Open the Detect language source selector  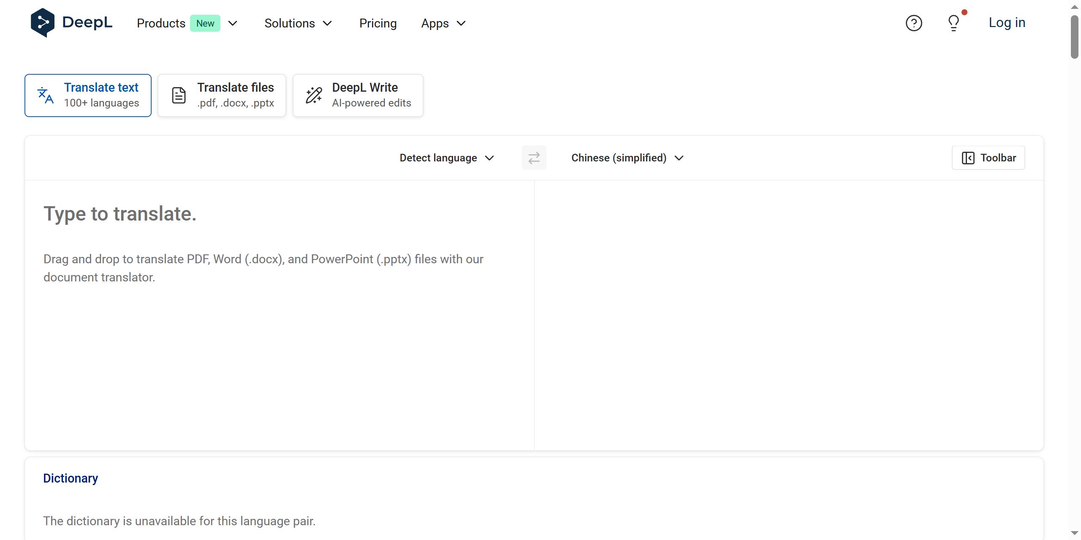446,158
